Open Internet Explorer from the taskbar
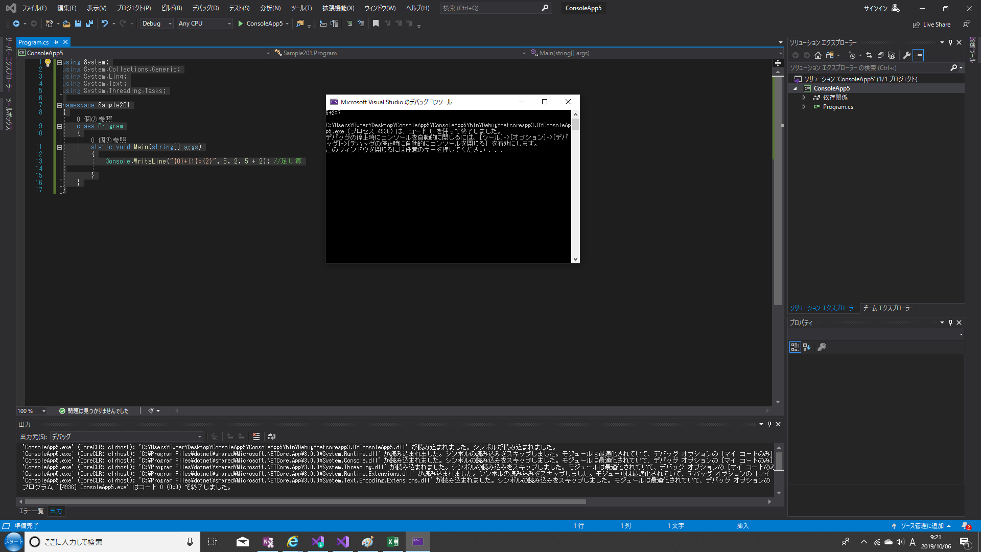The height and width of the screenshot is (552, 981). tap(293, 542)
